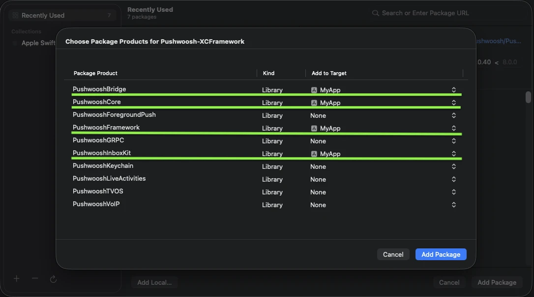The width and height of the screenshot is (534, 297).
Task: Select the PushwooshTVOS product name
Action: point(98,191)
